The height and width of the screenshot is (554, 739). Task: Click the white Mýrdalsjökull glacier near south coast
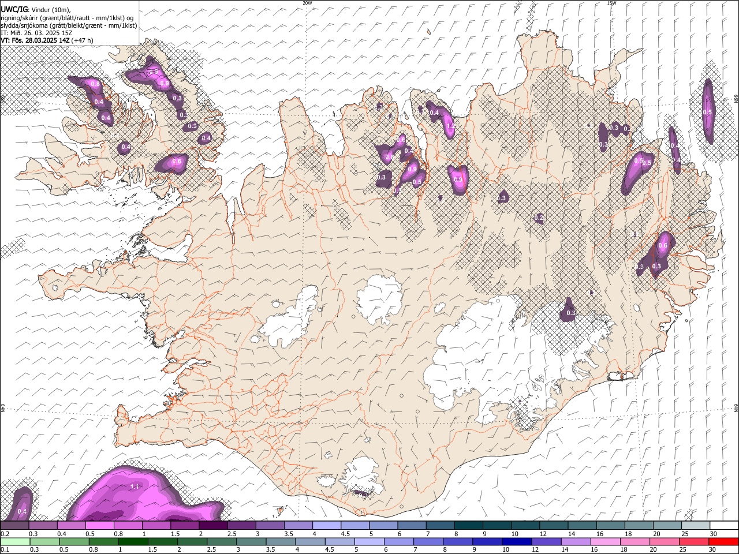[361, 477]
